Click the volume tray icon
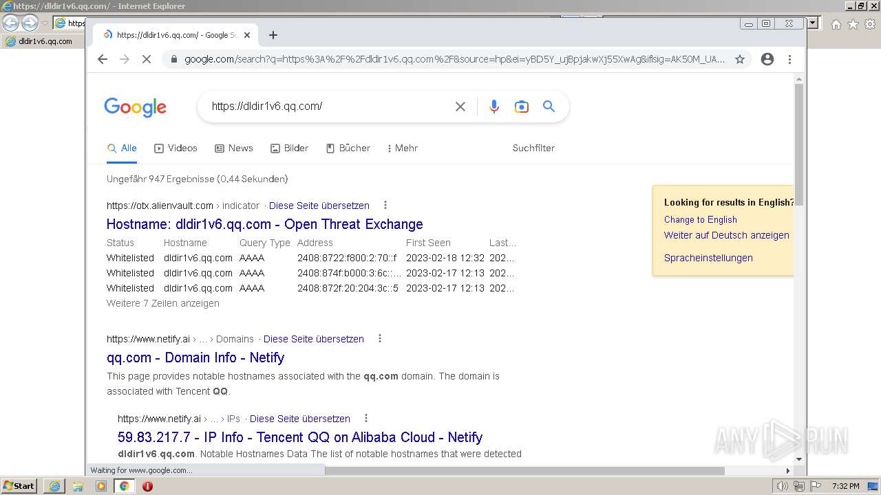 [x=783, y=486]
